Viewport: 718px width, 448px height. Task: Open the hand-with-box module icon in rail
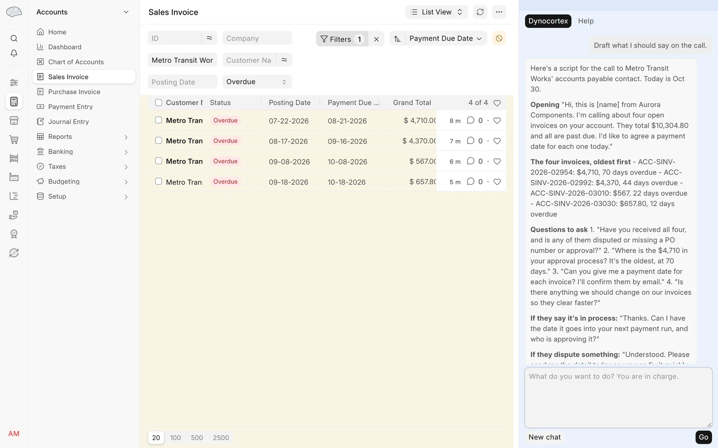[x=14, y=215]
